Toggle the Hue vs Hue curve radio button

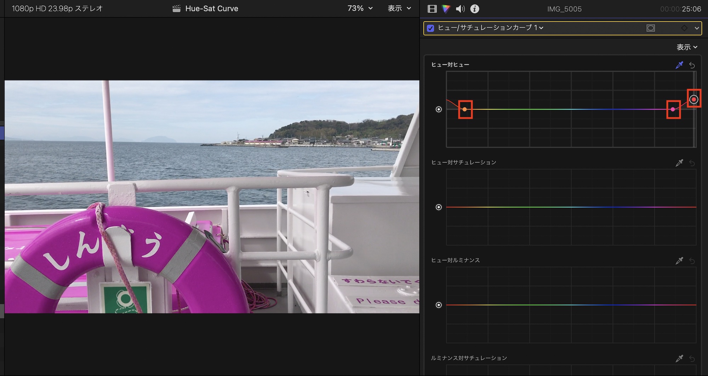coord(439,110)
